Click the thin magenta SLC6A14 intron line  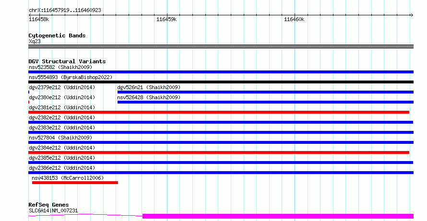click(x=85, y=215)
